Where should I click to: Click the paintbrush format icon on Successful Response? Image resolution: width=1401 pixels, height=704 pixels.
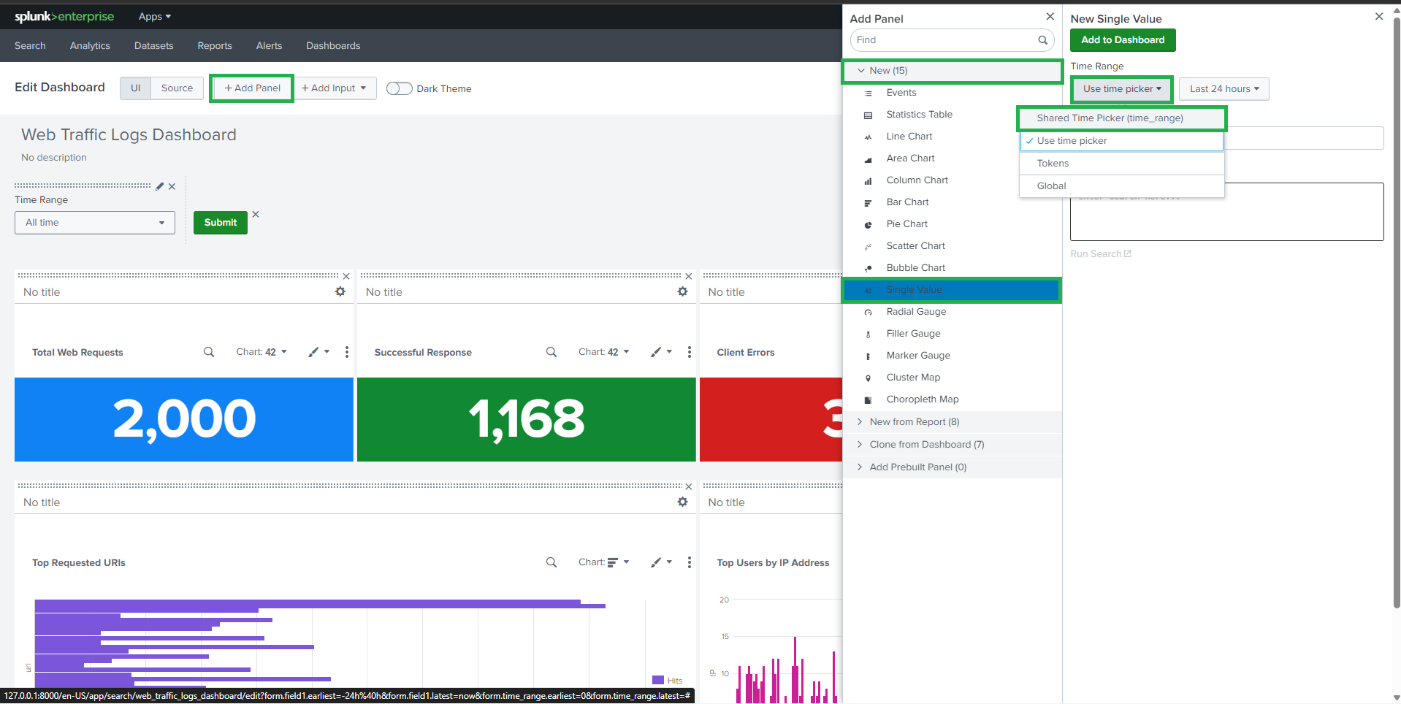(657, 352)
